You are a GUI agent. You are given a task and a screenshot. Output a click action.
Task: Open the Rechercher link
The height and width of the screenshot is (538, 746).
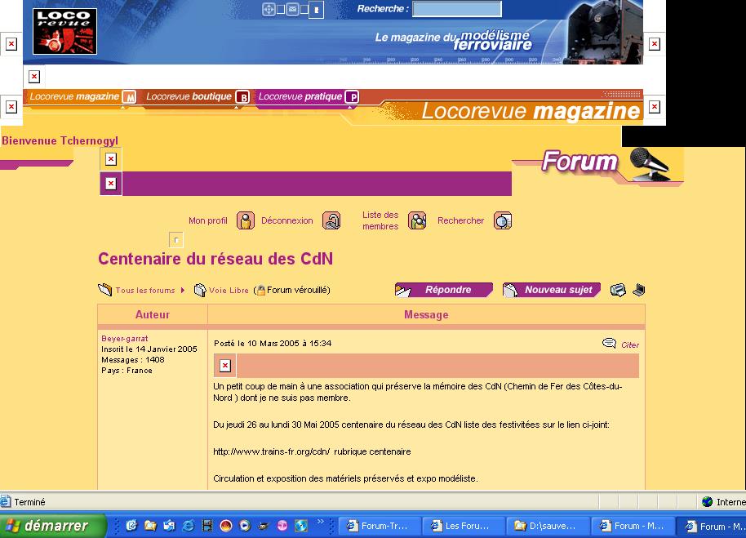(x=460, y=220)
